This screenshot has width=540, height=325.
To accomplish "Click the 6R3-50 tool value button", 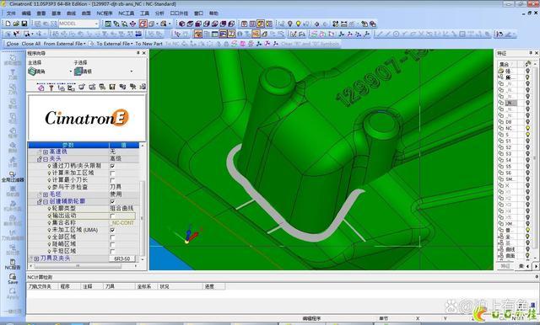I will (122, 258).
